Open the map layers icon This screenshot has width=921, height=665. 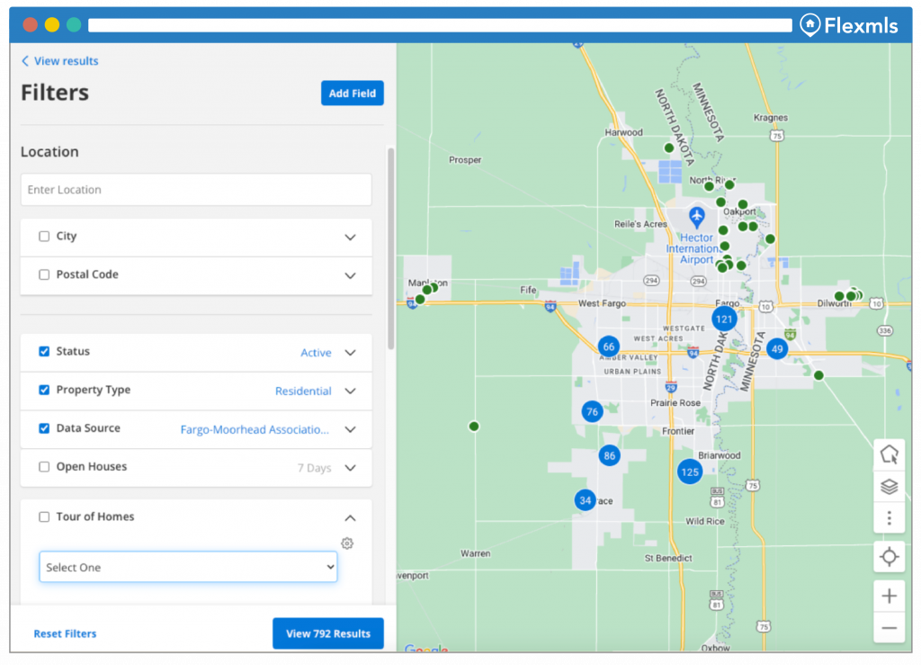(889, 487)
